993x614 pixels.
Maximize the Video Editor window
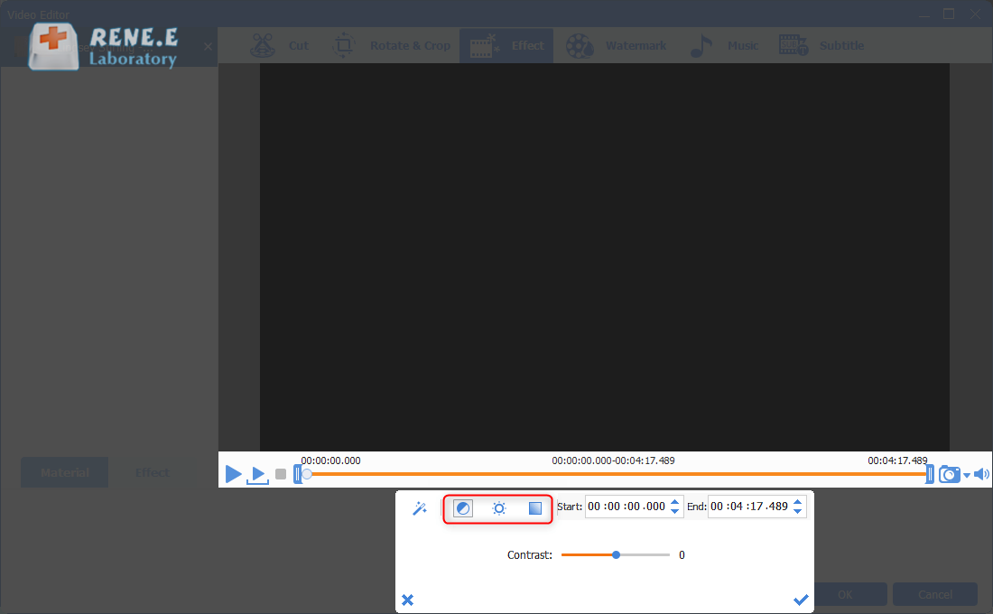[x=949, y=14]
